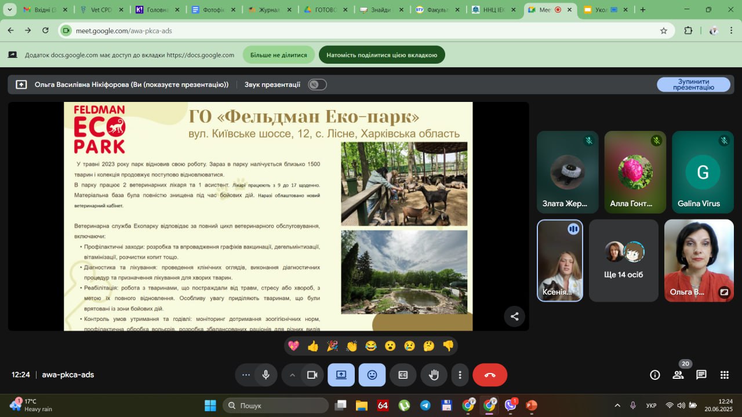Open the emoji reactions button
Screen dimensions: 742x417
point(372,375)
